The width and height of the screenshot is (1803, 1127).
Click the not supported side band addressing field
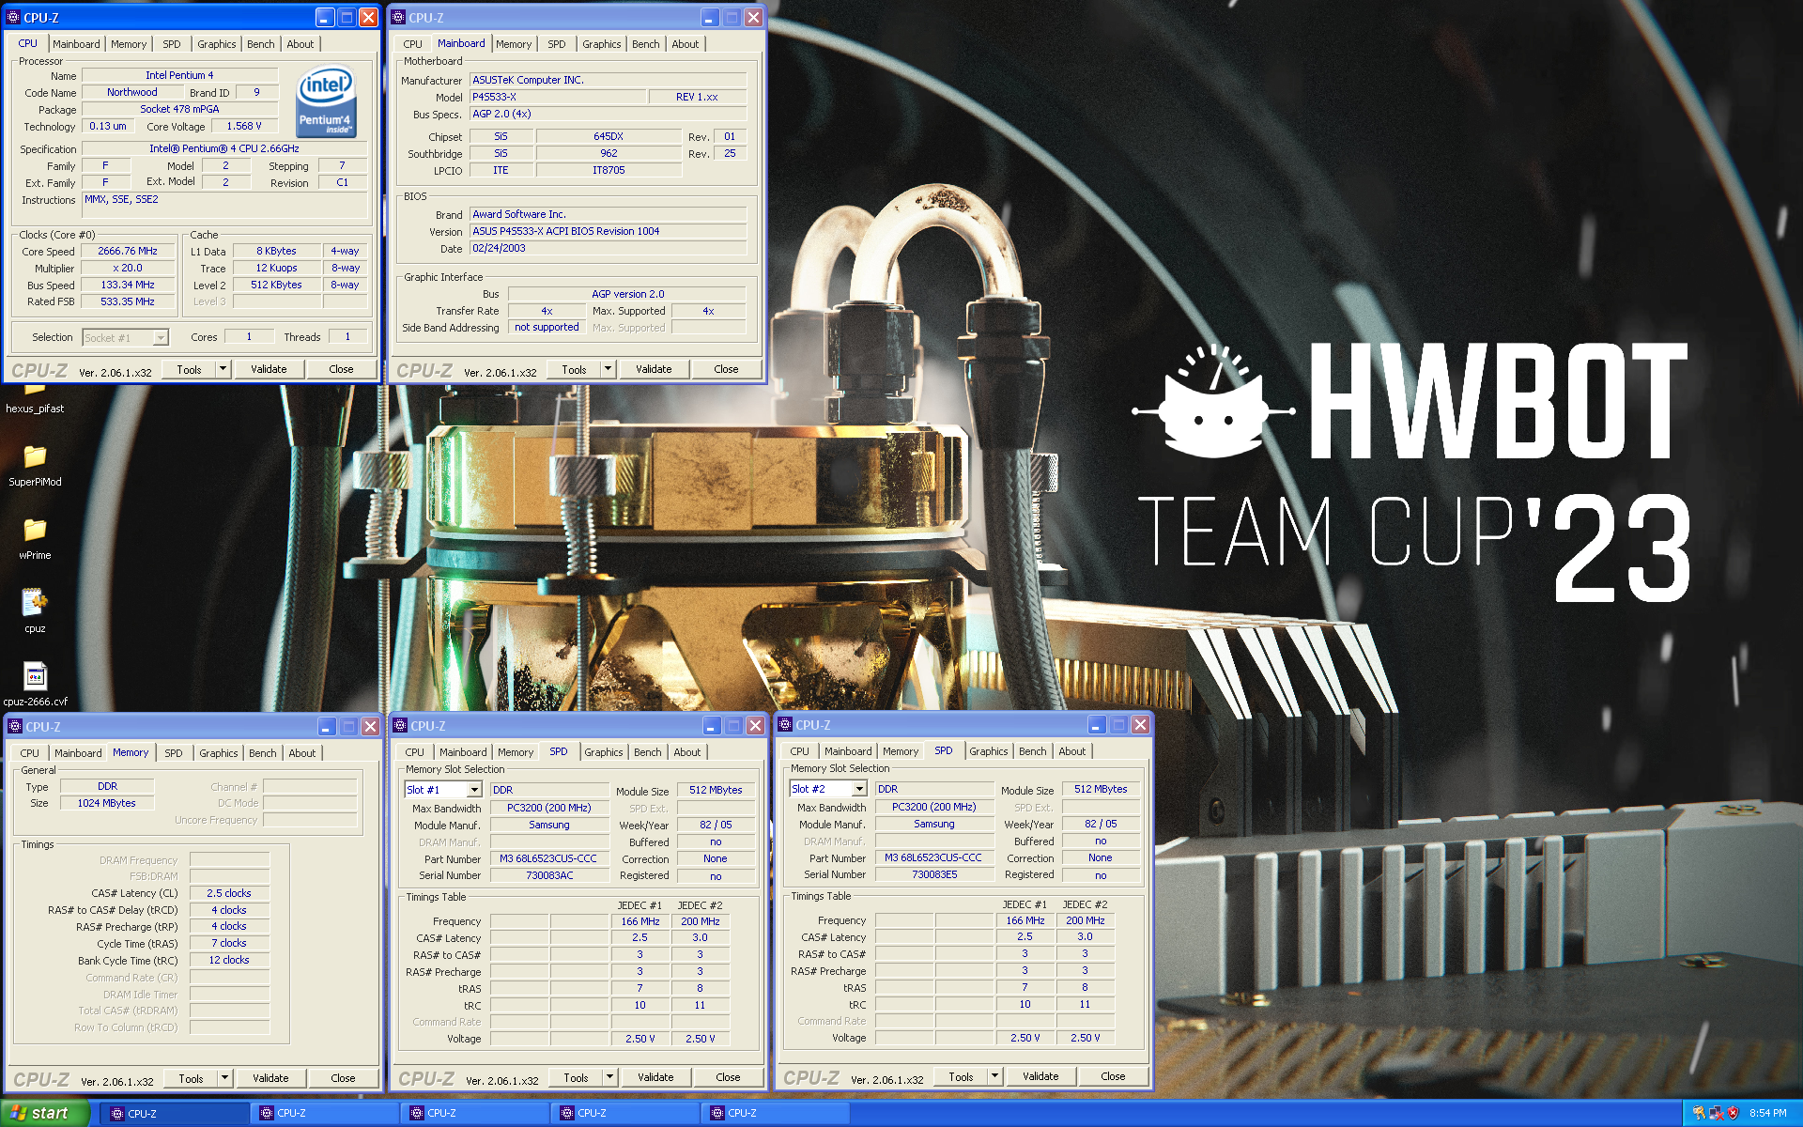[547, 327]
